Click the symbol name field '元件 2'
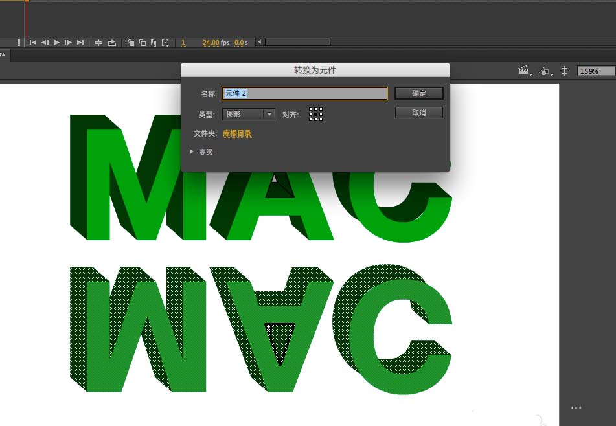Image resolution: width=616 pixels, height=426 pixels. coord(304,93)
